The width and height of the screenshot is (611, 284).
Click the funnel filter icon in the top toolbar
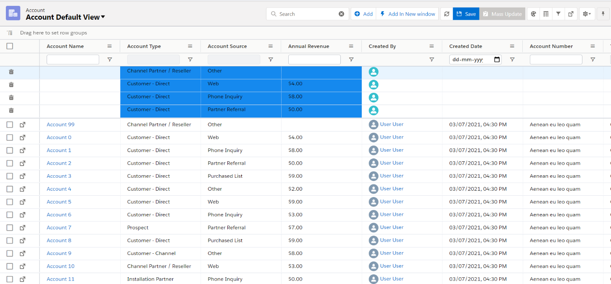[x=558, y=14]
